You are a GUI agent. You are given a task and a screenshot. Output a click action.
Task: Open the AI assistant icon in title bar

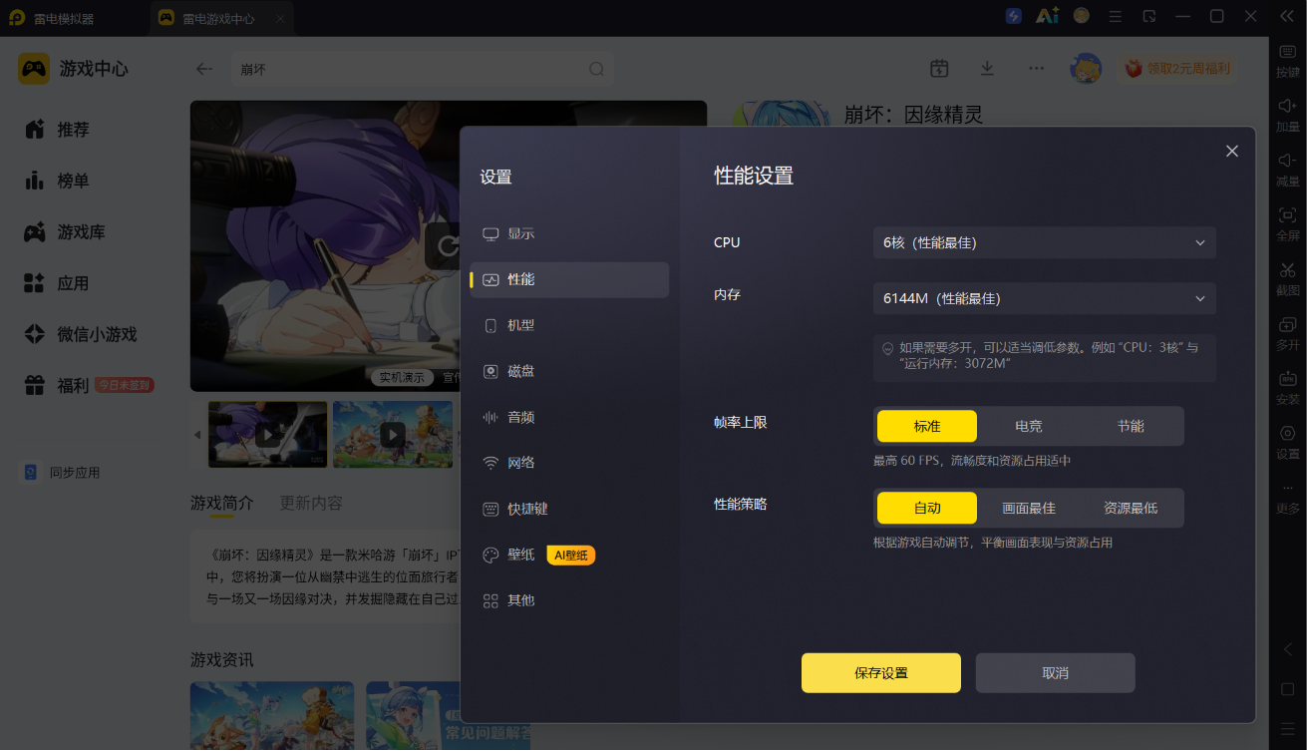click(x=1047, y=16)
